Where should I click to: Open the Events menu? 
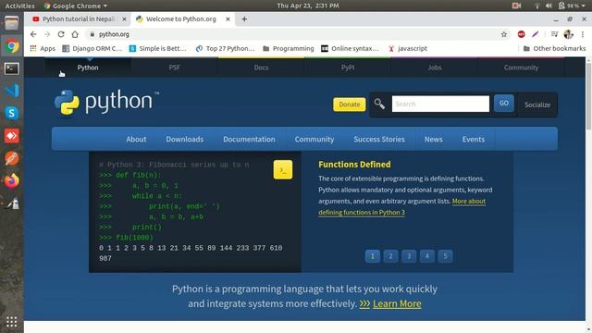point(474,140)
